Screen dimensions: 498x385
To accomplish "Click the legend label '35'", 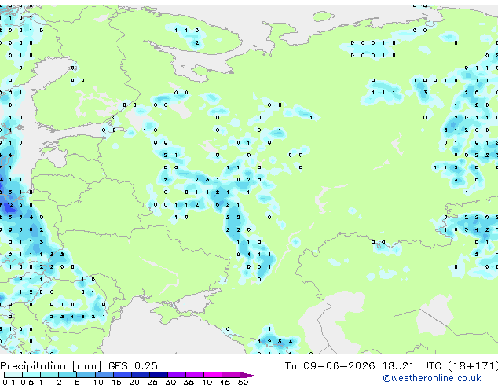I will tap(189, 382).
